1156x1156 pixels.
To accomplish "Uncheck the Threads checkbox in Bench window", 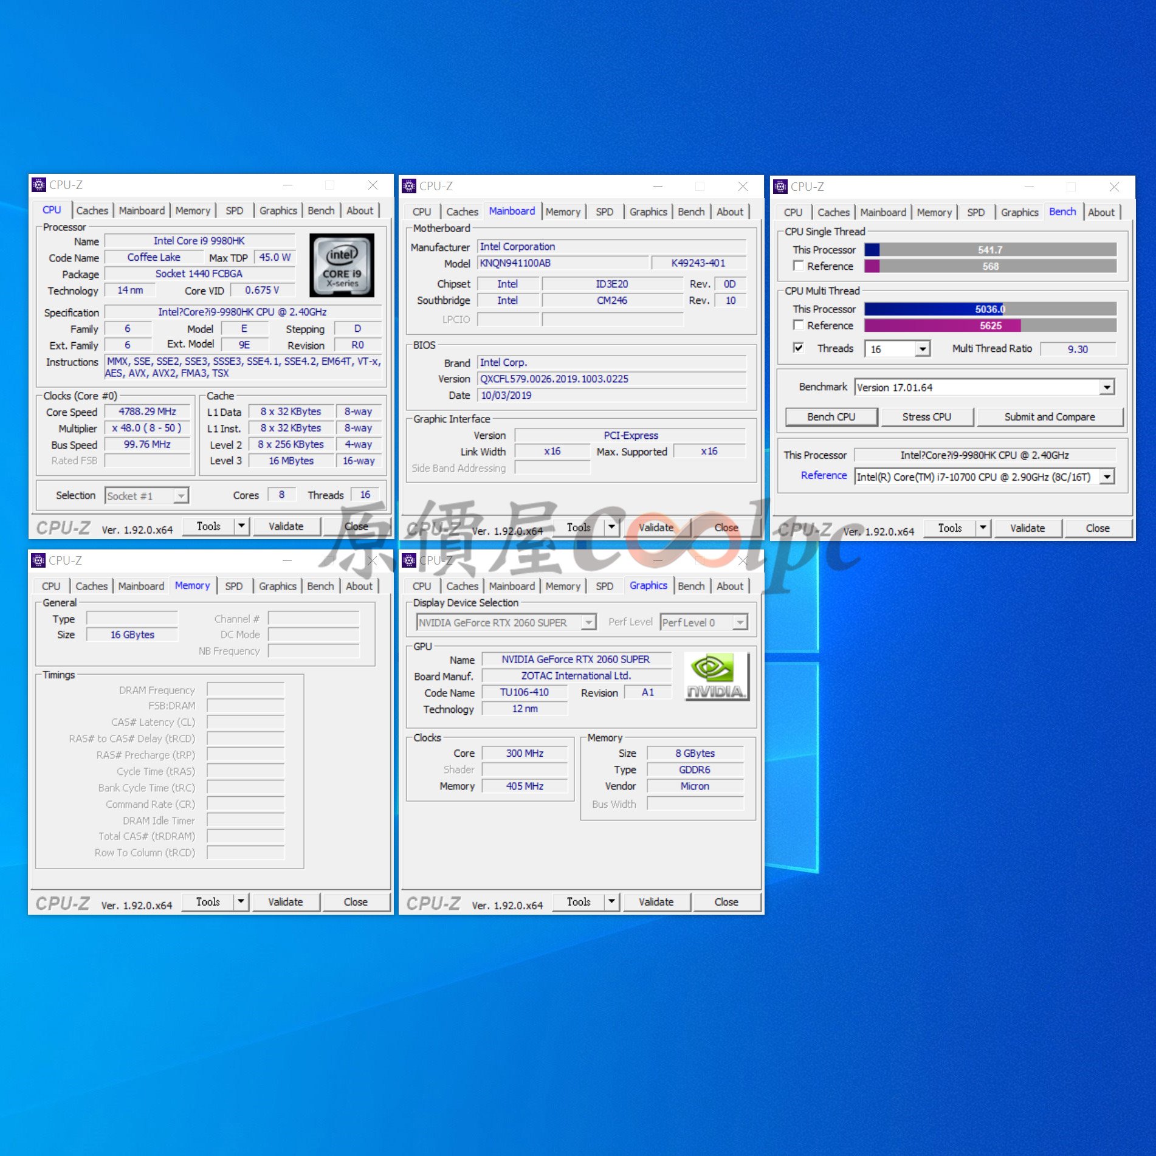I will [799, 348].
